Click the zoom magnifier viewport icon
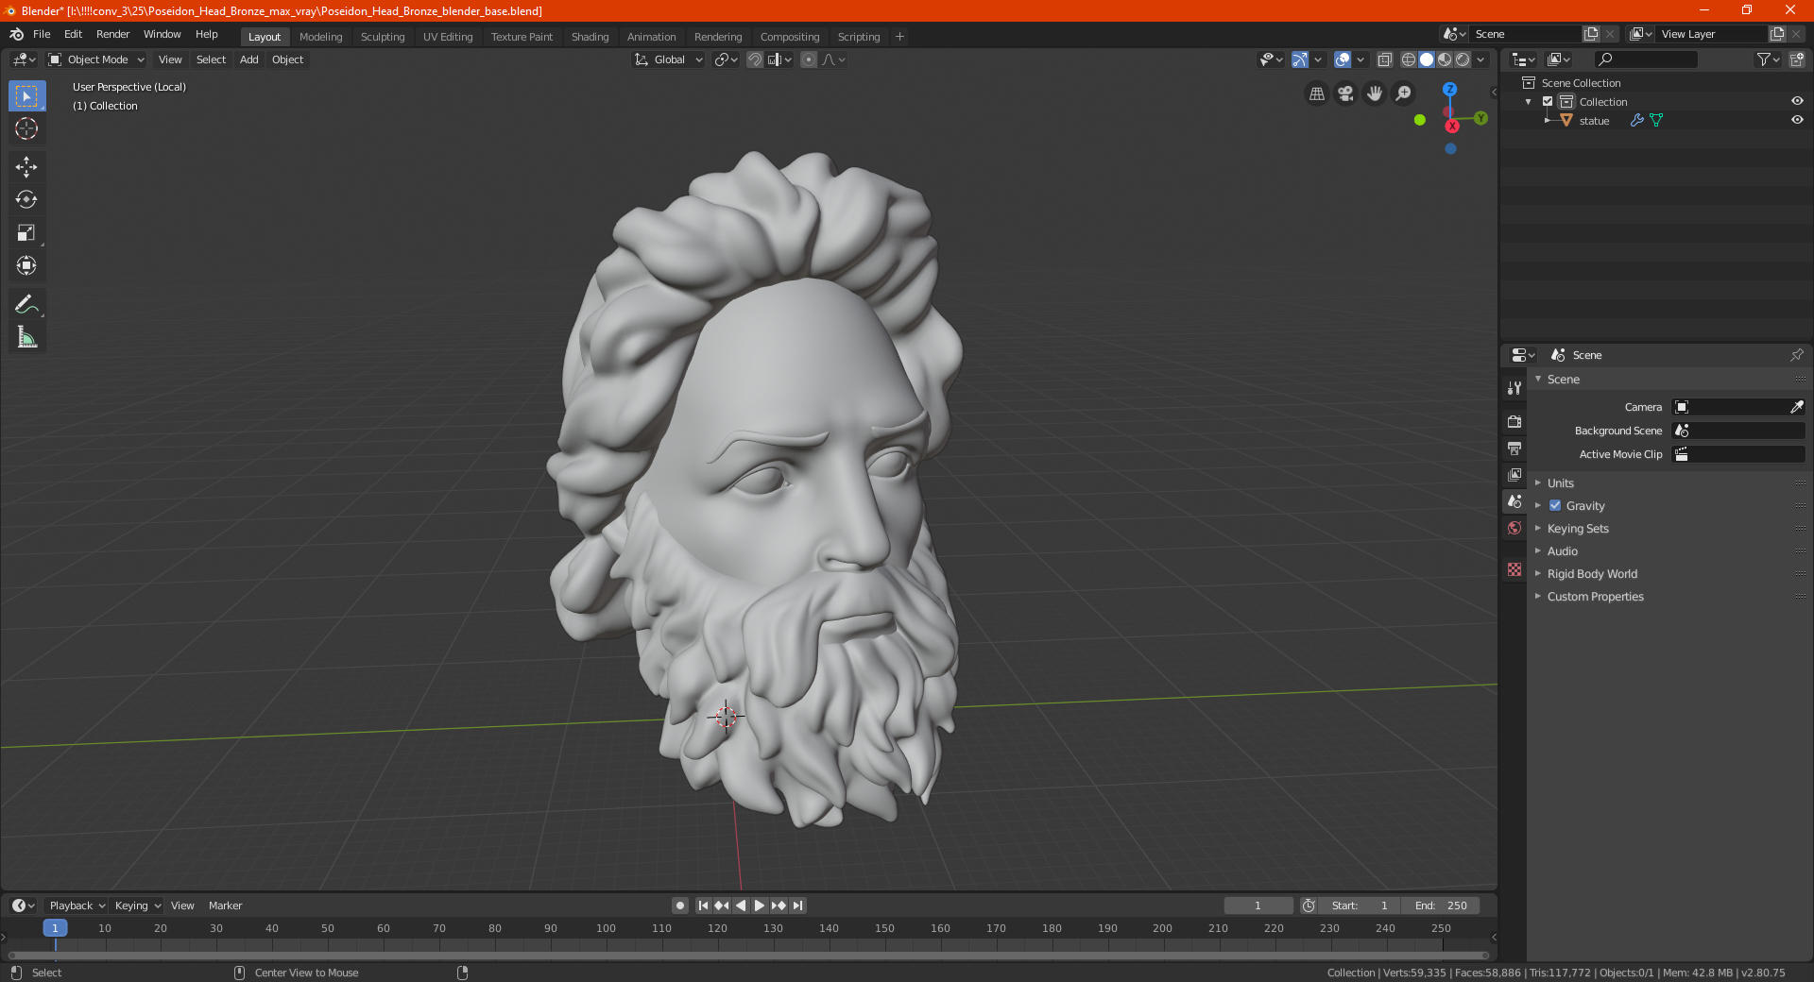This screenshot has width=1814, height=982. click(x=1404, y=93)
